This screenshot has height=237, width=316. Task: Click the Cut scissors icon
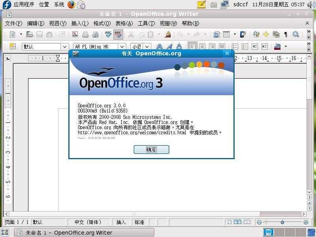(131, 34)
